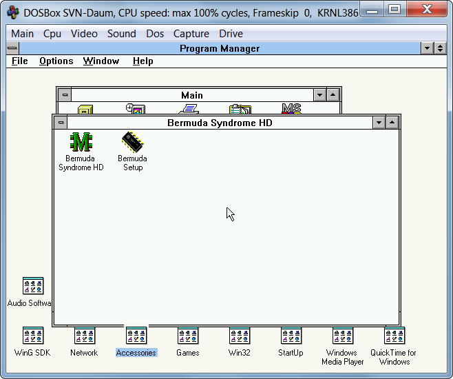The height and width of the screenshot is (379, 453).
Task: Launch the Bermuda Setup icon
Action: coord(133,143)
